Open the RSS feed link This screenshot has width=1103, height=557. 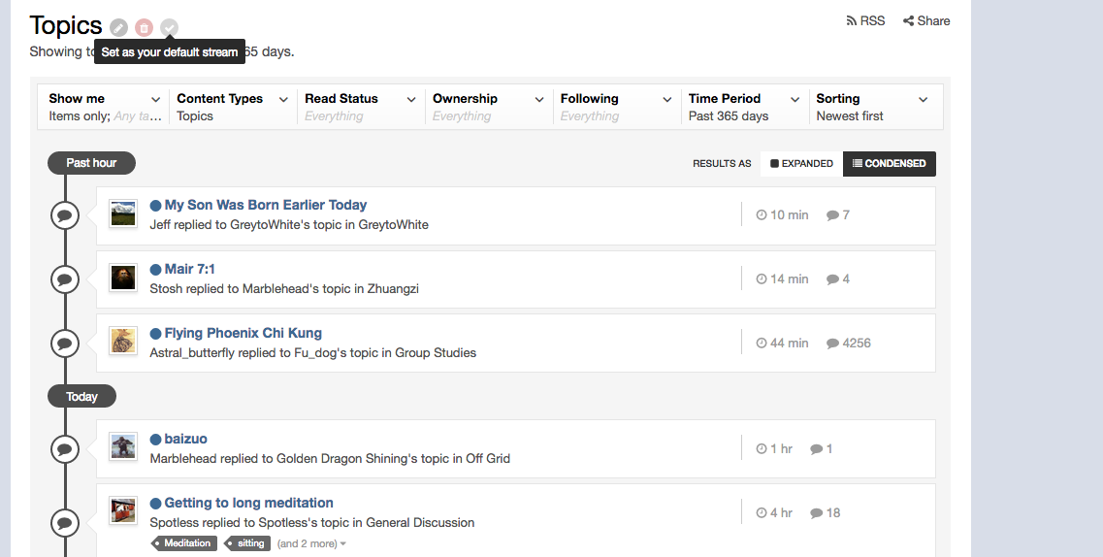coord(865,21)
